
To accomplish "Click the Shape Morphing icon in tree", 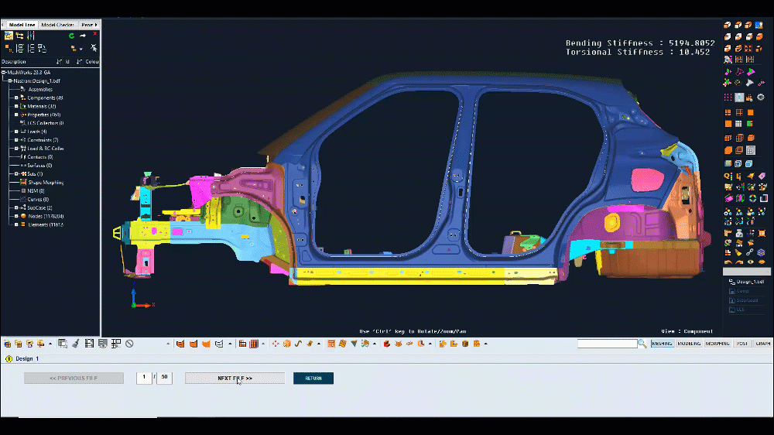I will pos(22,183).
